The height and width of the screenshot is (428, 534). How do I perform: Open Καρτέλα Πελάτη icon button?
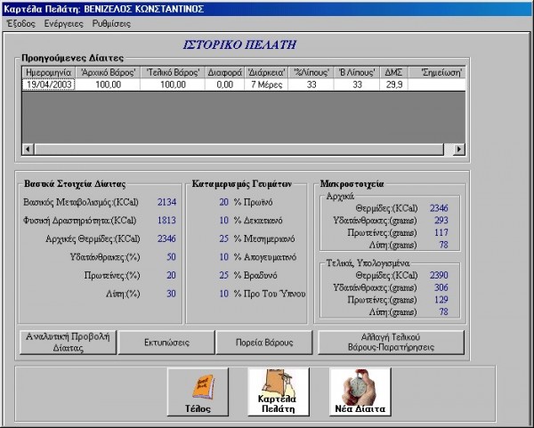point(279,393)
